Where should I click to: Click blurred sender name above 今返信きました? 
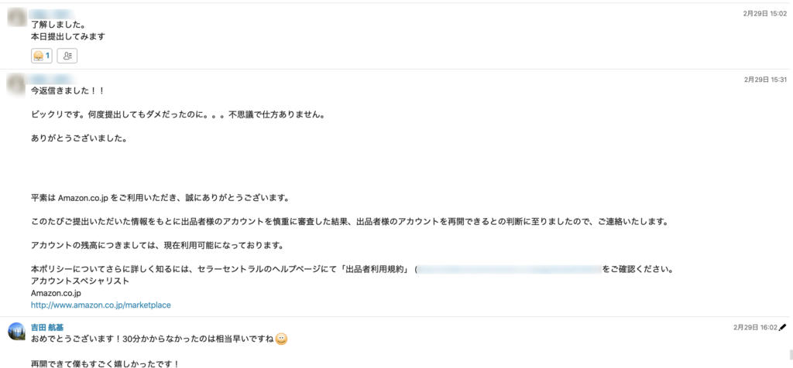point(53,80)
